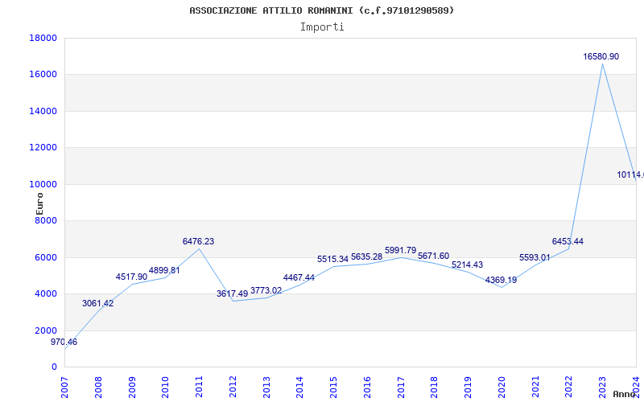Click the 2009 x-axis year label
644x402 pixels.
[x=131, y=388]
